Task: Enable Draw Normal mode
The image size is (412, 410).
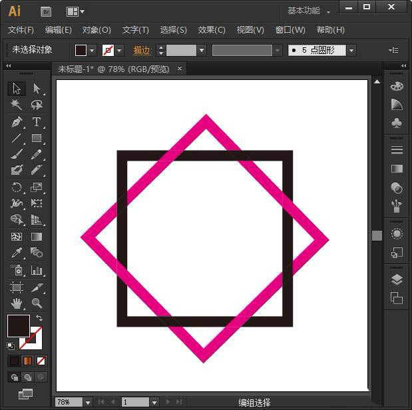Action: click(x=15, y=377)
